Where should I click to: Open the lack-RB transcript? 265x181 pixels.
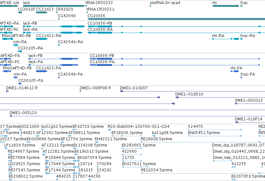[54, 26]
